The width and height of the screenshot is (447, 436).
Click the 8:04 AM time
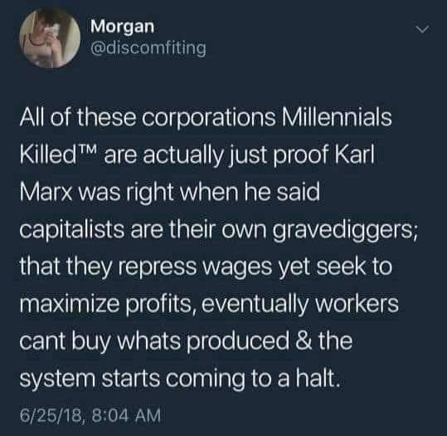click(127, 415)
